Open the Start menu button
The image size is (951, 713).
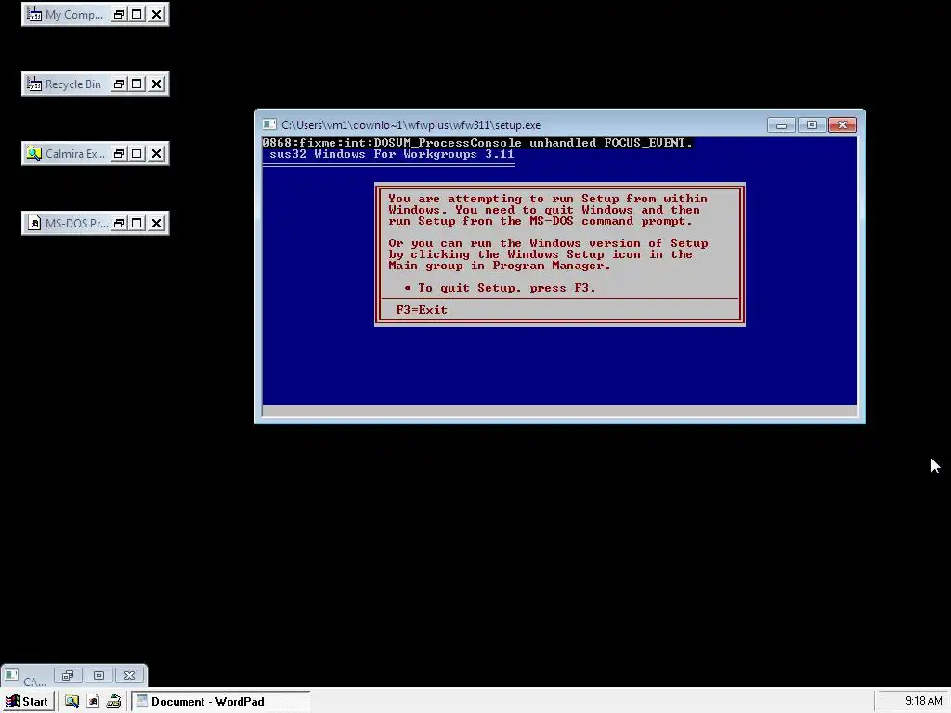pyautogui.click(x=28, y=702)
